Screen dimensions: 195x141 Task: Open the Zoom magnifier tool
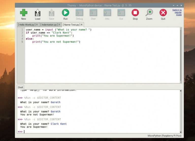coord(149,13)
